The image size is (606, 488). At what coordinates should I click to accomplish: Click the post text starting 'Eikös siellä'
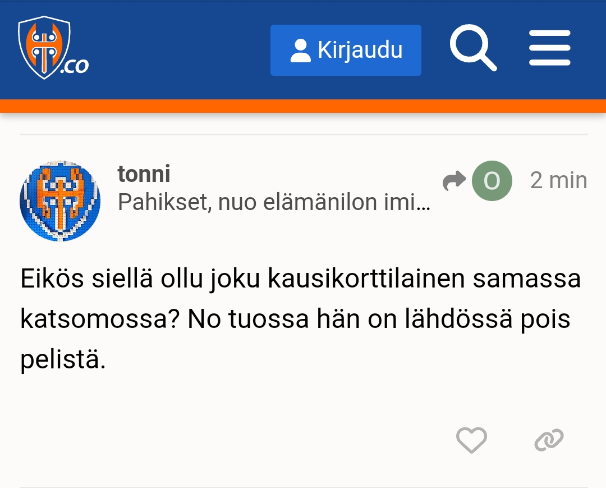point(301,318)
